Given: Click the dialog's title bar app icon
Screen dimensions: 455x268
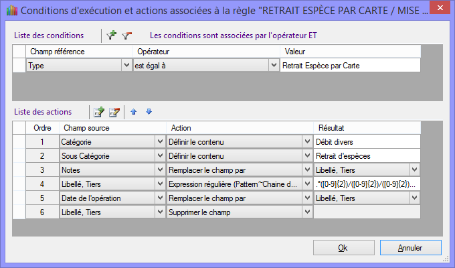Looking at the screenshot, I should pos(10,10).
